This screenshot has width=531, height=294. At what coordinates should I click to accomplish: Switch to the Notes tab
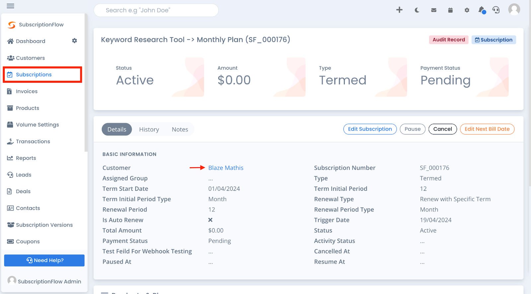180,129
